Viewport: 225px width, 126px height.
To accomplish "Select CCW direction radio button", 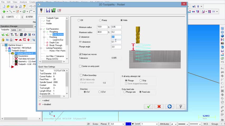I will tap(100, 92).
